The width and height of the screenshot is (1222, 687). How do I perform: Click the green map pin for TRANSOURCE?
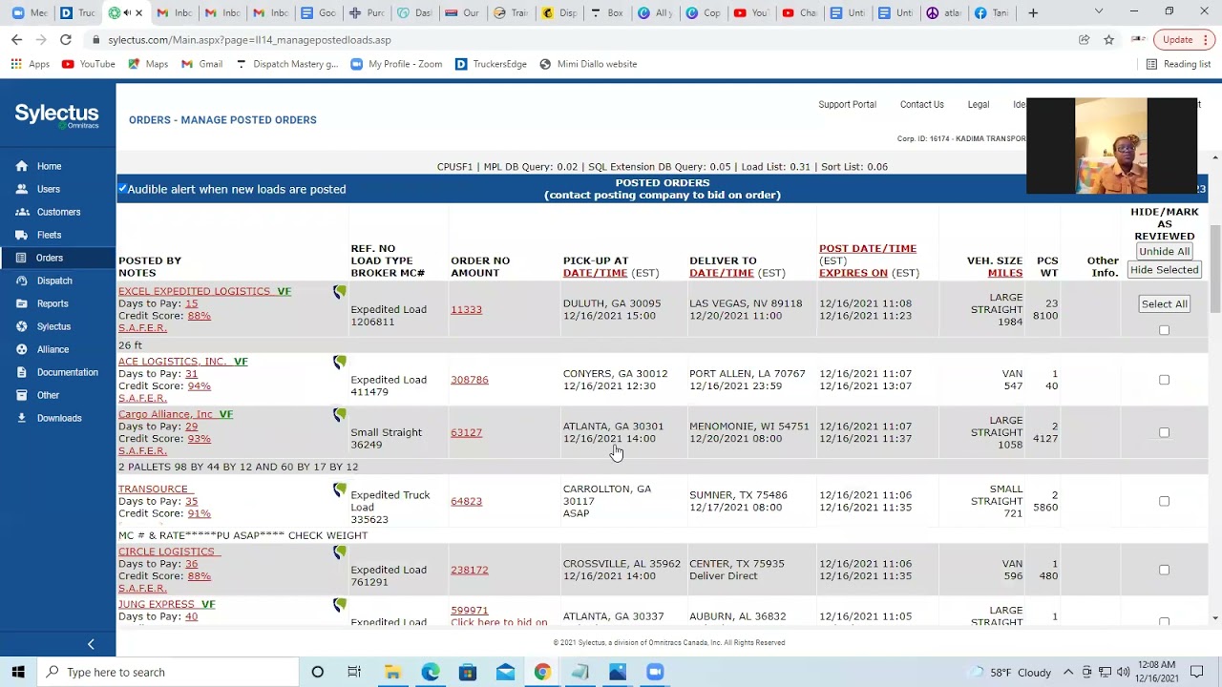pos(340,489)
